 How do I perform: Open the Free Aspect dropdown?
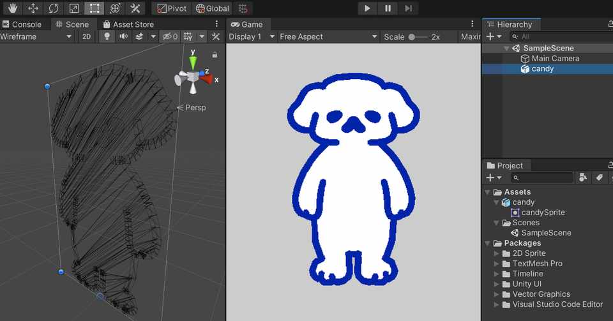point(329,37)
